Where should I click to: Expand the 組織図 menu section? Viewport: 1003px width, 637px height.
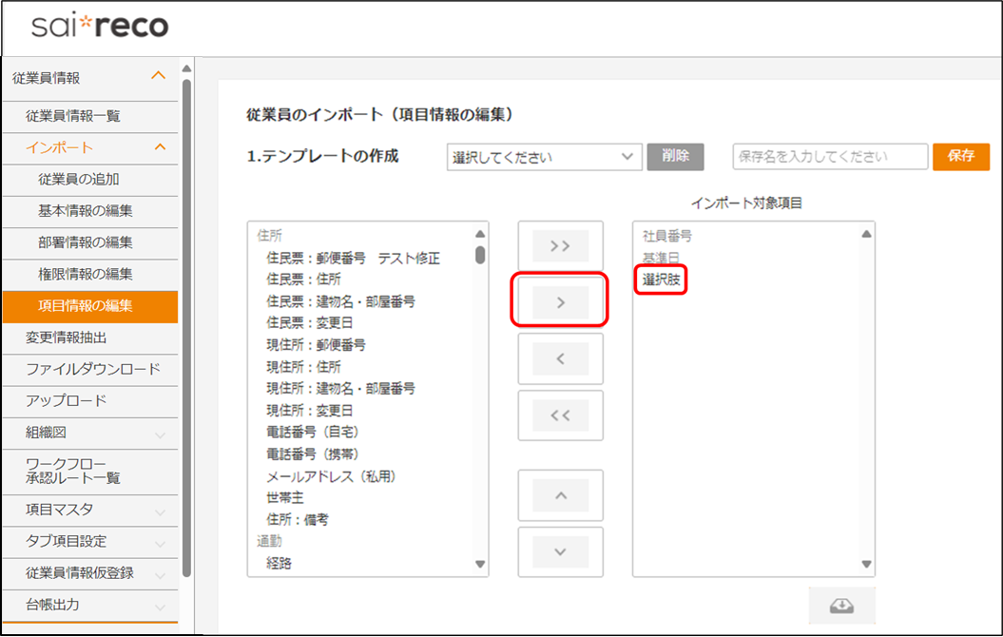point(159,434)
